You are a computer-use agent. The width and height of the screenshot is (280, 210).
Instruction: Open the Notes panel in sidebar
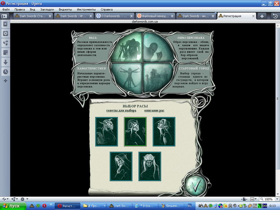click(x=5, y=52)
